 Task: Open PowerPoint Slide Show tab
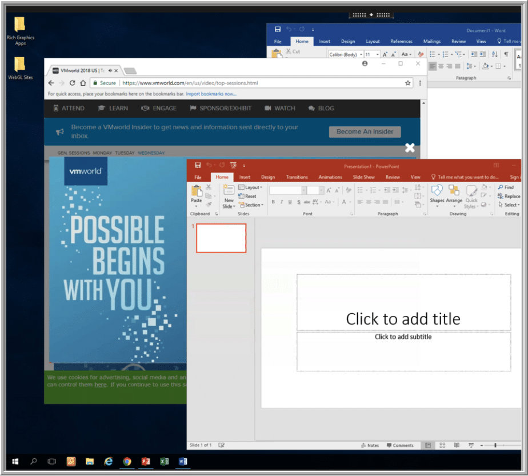(363, 177)
